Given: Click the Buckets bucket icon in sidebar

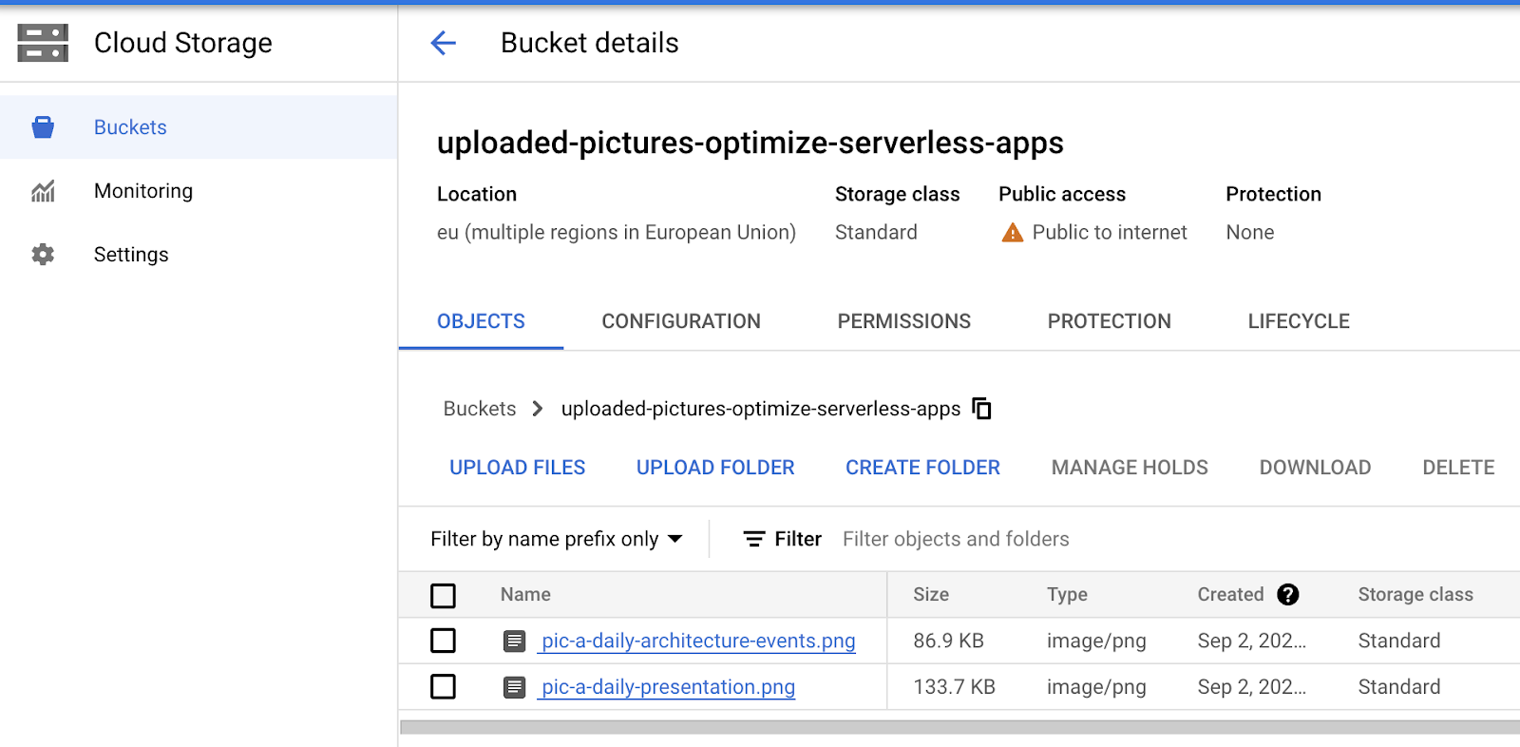Looking at the screenshot, I should (43, 127).
